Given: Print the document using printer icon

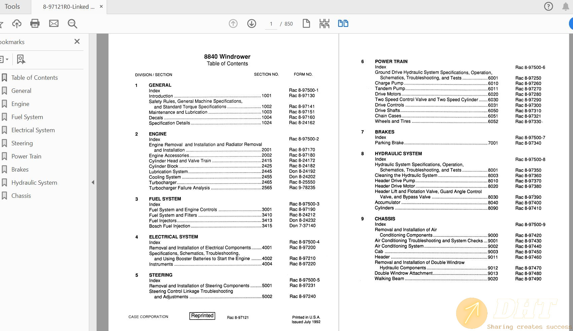Looking at the screenshot, I should pos(35,24).
